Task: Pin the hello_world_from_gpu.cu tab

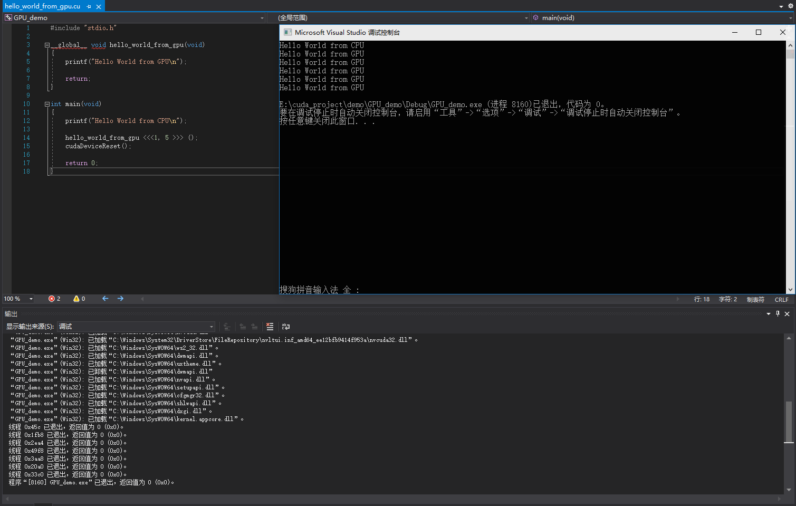Action: click(x=89, y=6)
